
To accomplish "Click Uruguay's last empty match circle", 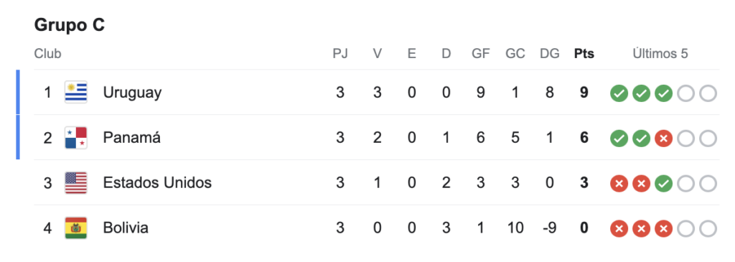I will click(x=708, y=93).
